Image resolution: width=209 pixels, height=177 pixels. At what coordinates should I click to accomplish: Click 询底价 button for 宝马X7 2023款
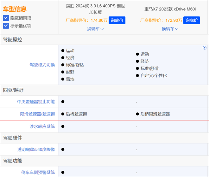(x=192, y=20)
